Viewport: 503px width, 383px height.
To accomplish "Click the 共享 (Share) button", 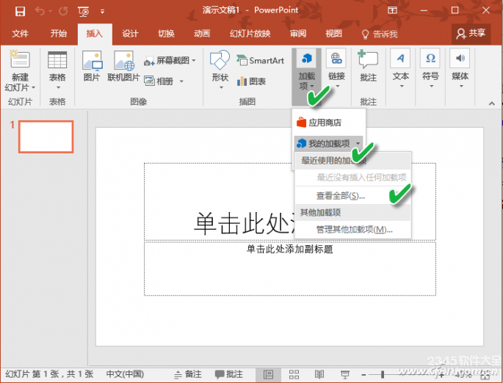I will tap(471, 34).
